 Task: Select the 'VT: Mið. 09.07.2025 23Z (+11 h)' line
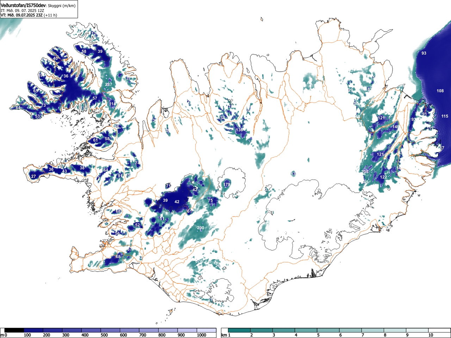pos(29,15)
